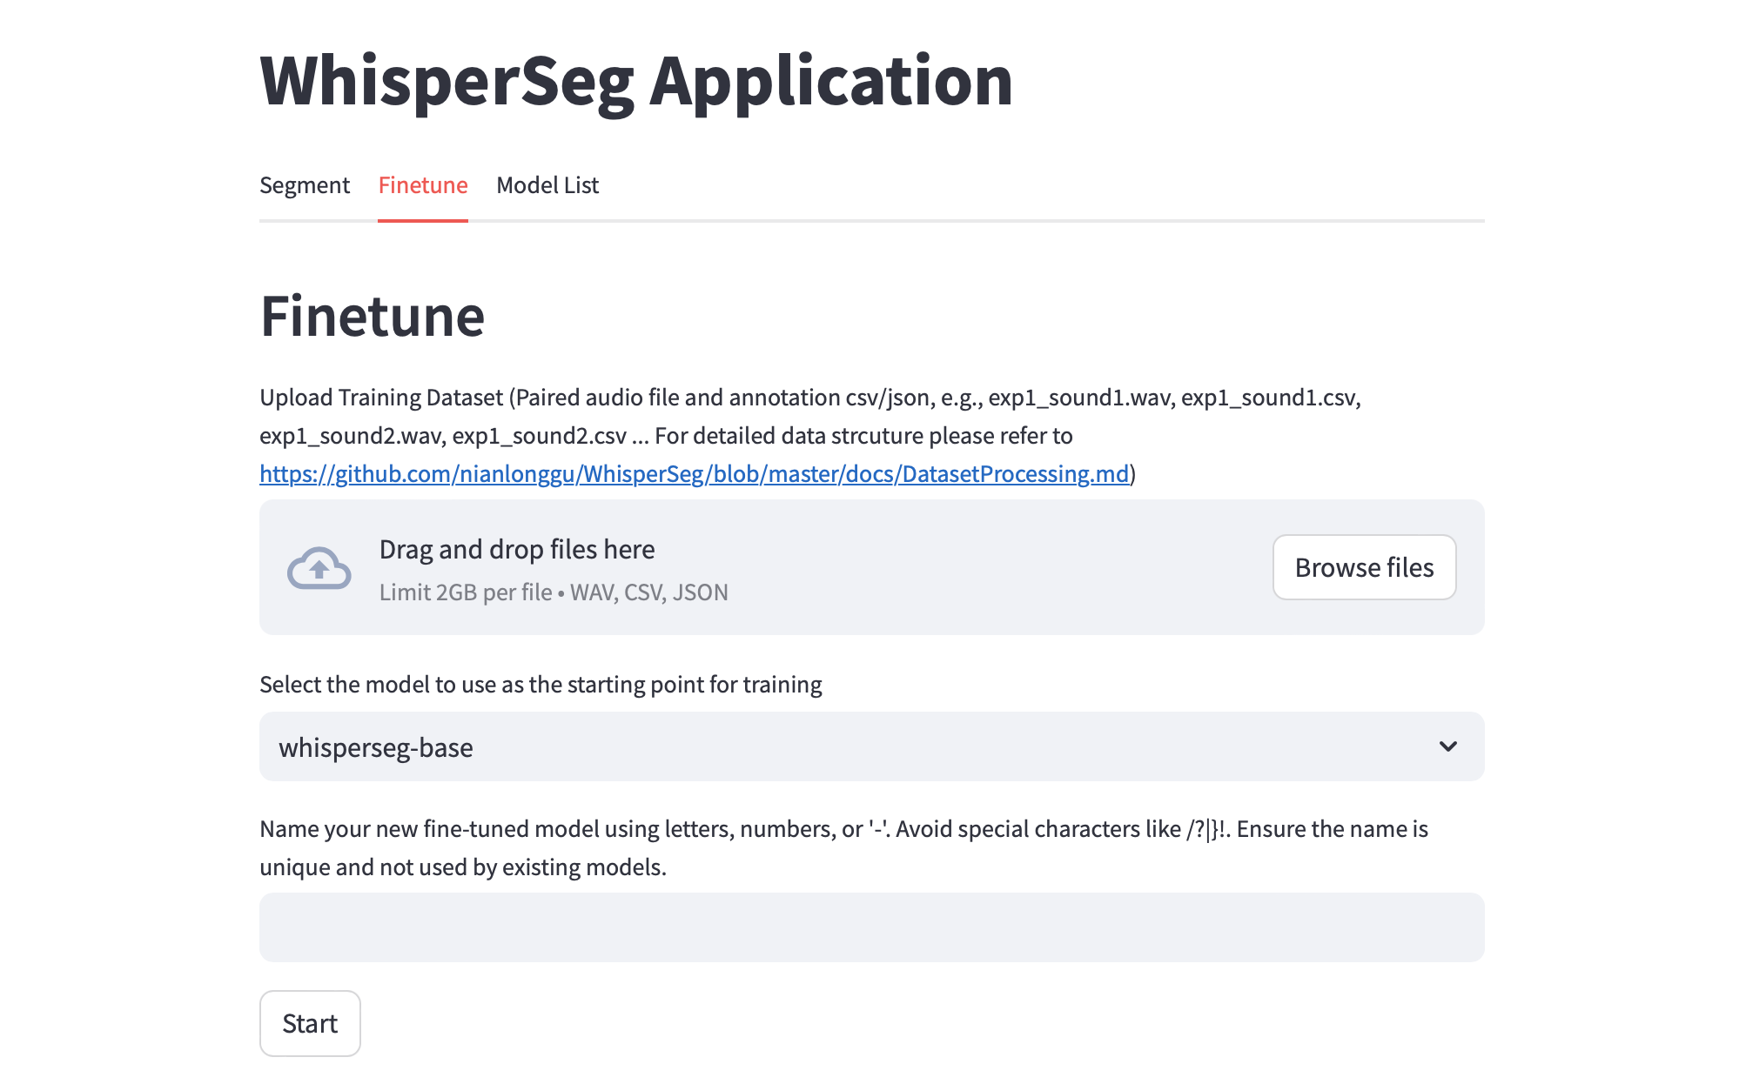This screenshot has height=1084, width=1746.
Task: Click the WhisperSeg Application title
Action: pyautogui.click(x=636, y=81)
